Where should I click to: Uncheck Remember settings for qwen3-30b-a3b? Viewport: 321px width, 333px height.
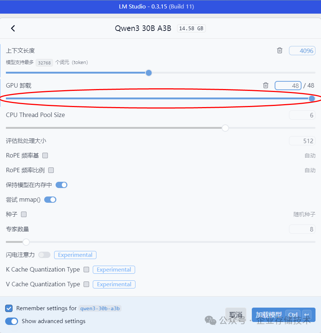(x=9, y=308)
